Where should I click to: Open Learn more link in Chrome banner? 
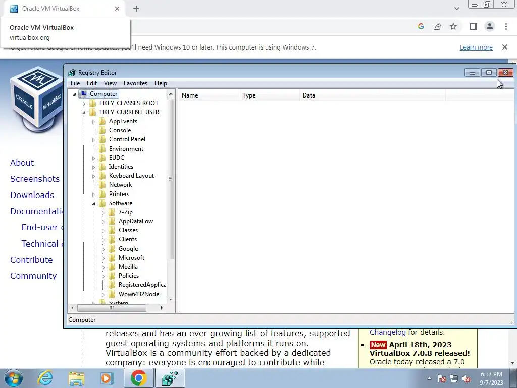(476, 47)
